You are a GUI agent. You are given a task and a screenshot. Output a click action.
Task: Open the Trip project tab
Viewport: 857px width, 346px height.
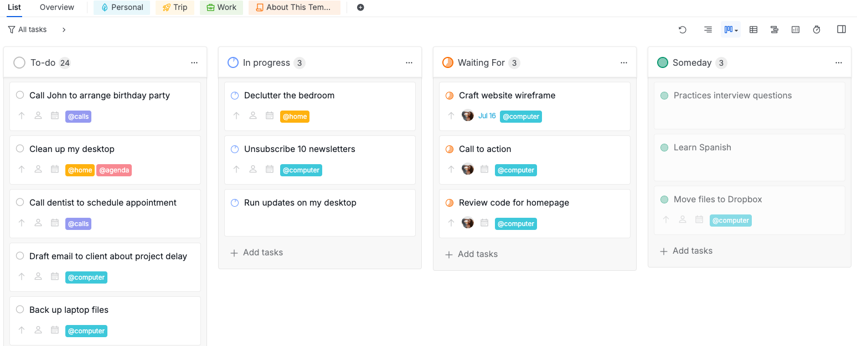tap(175, 8)
